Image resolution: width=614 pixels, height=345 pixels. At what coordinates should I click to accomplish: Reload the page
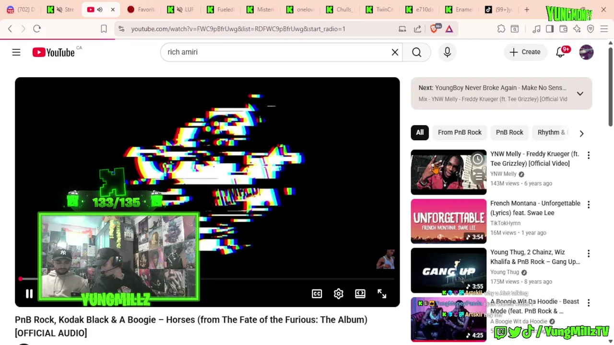37,29
